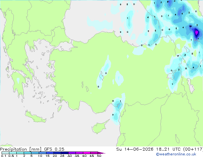Viewport: 203px width, 157px height.
Task: Click the weatheronline.co.uk link
Action: 176,154
